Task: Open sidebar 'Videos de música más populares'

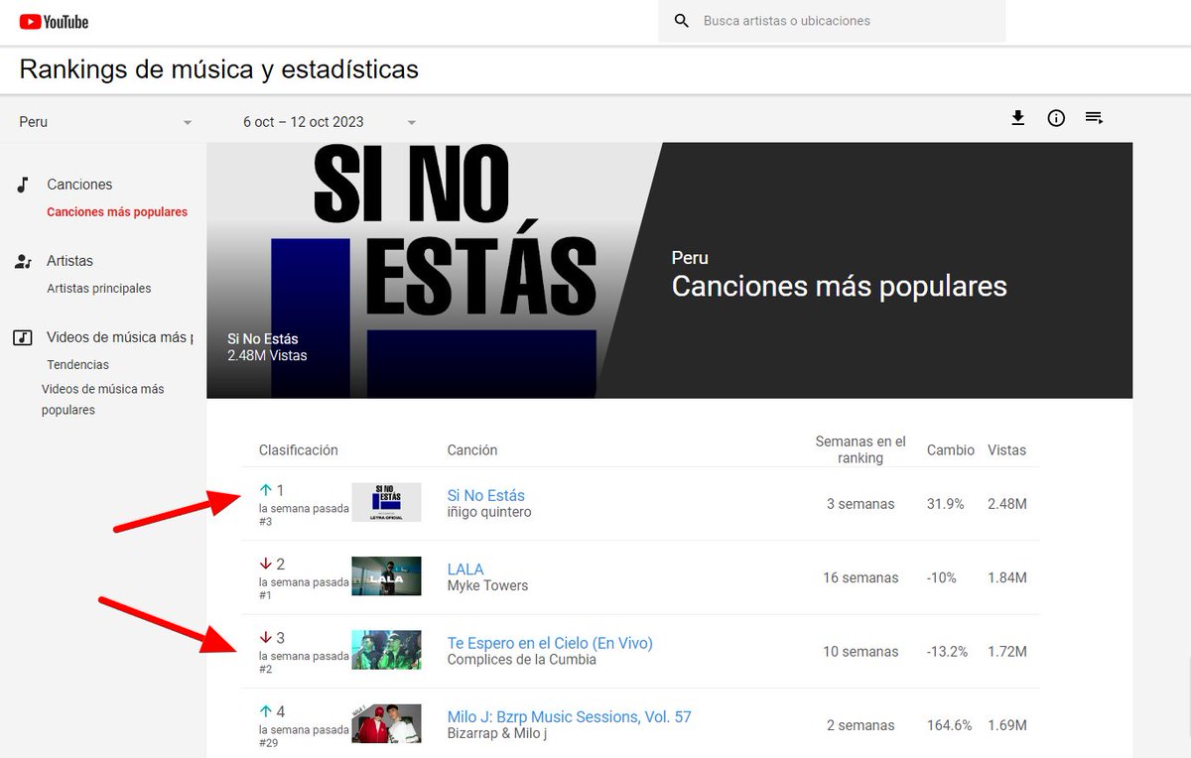Action: point(102,399)
